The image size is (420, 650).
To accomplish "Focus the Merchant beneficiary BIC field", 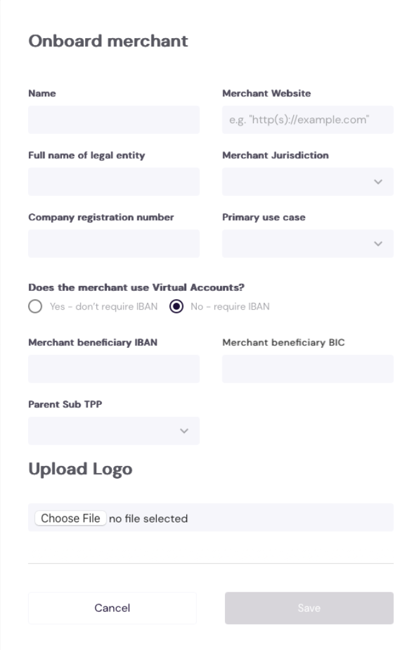I will pos(307,368).
